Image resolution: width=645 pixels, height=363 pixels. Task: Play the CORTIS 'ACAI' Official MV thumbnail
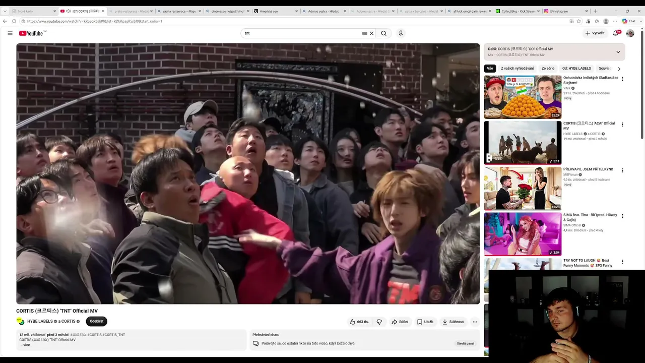[x=523, y=143]
